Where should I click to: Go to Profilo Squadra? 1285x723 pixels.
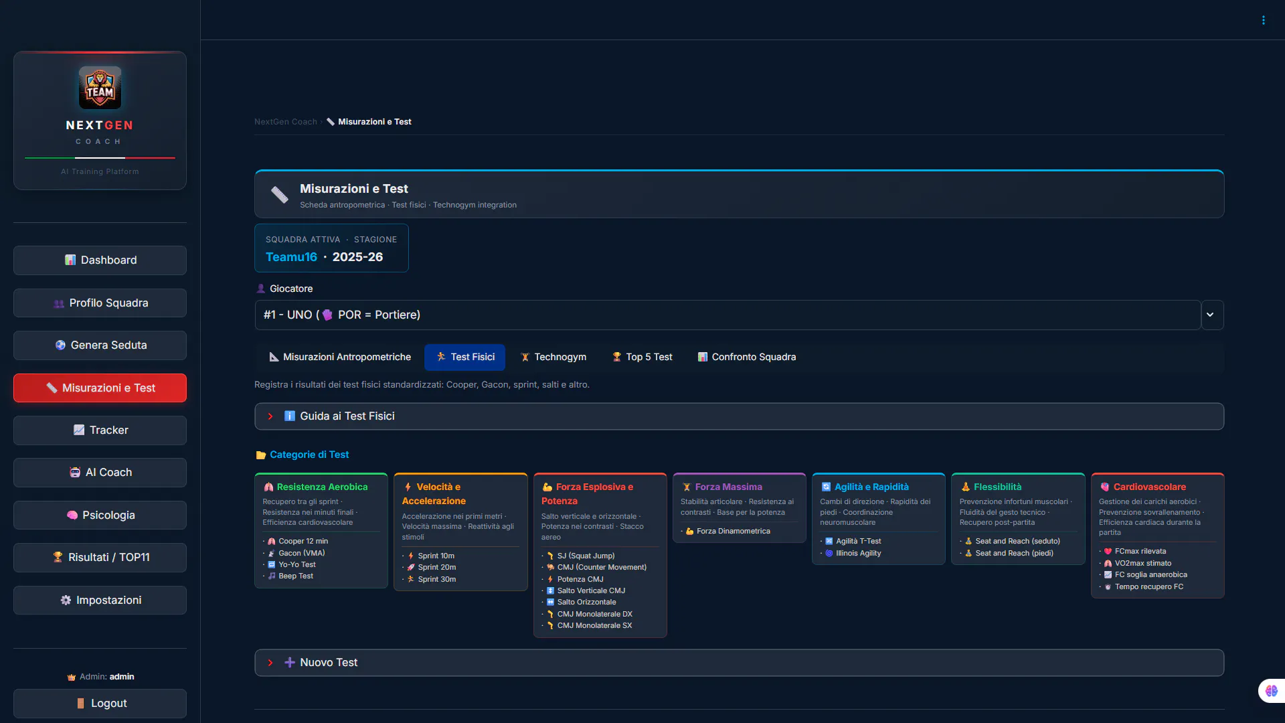(x=100, y=303)
